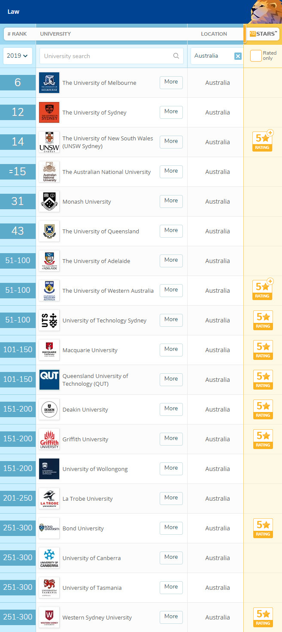Click the University of Queensland logo

point(49,231)
